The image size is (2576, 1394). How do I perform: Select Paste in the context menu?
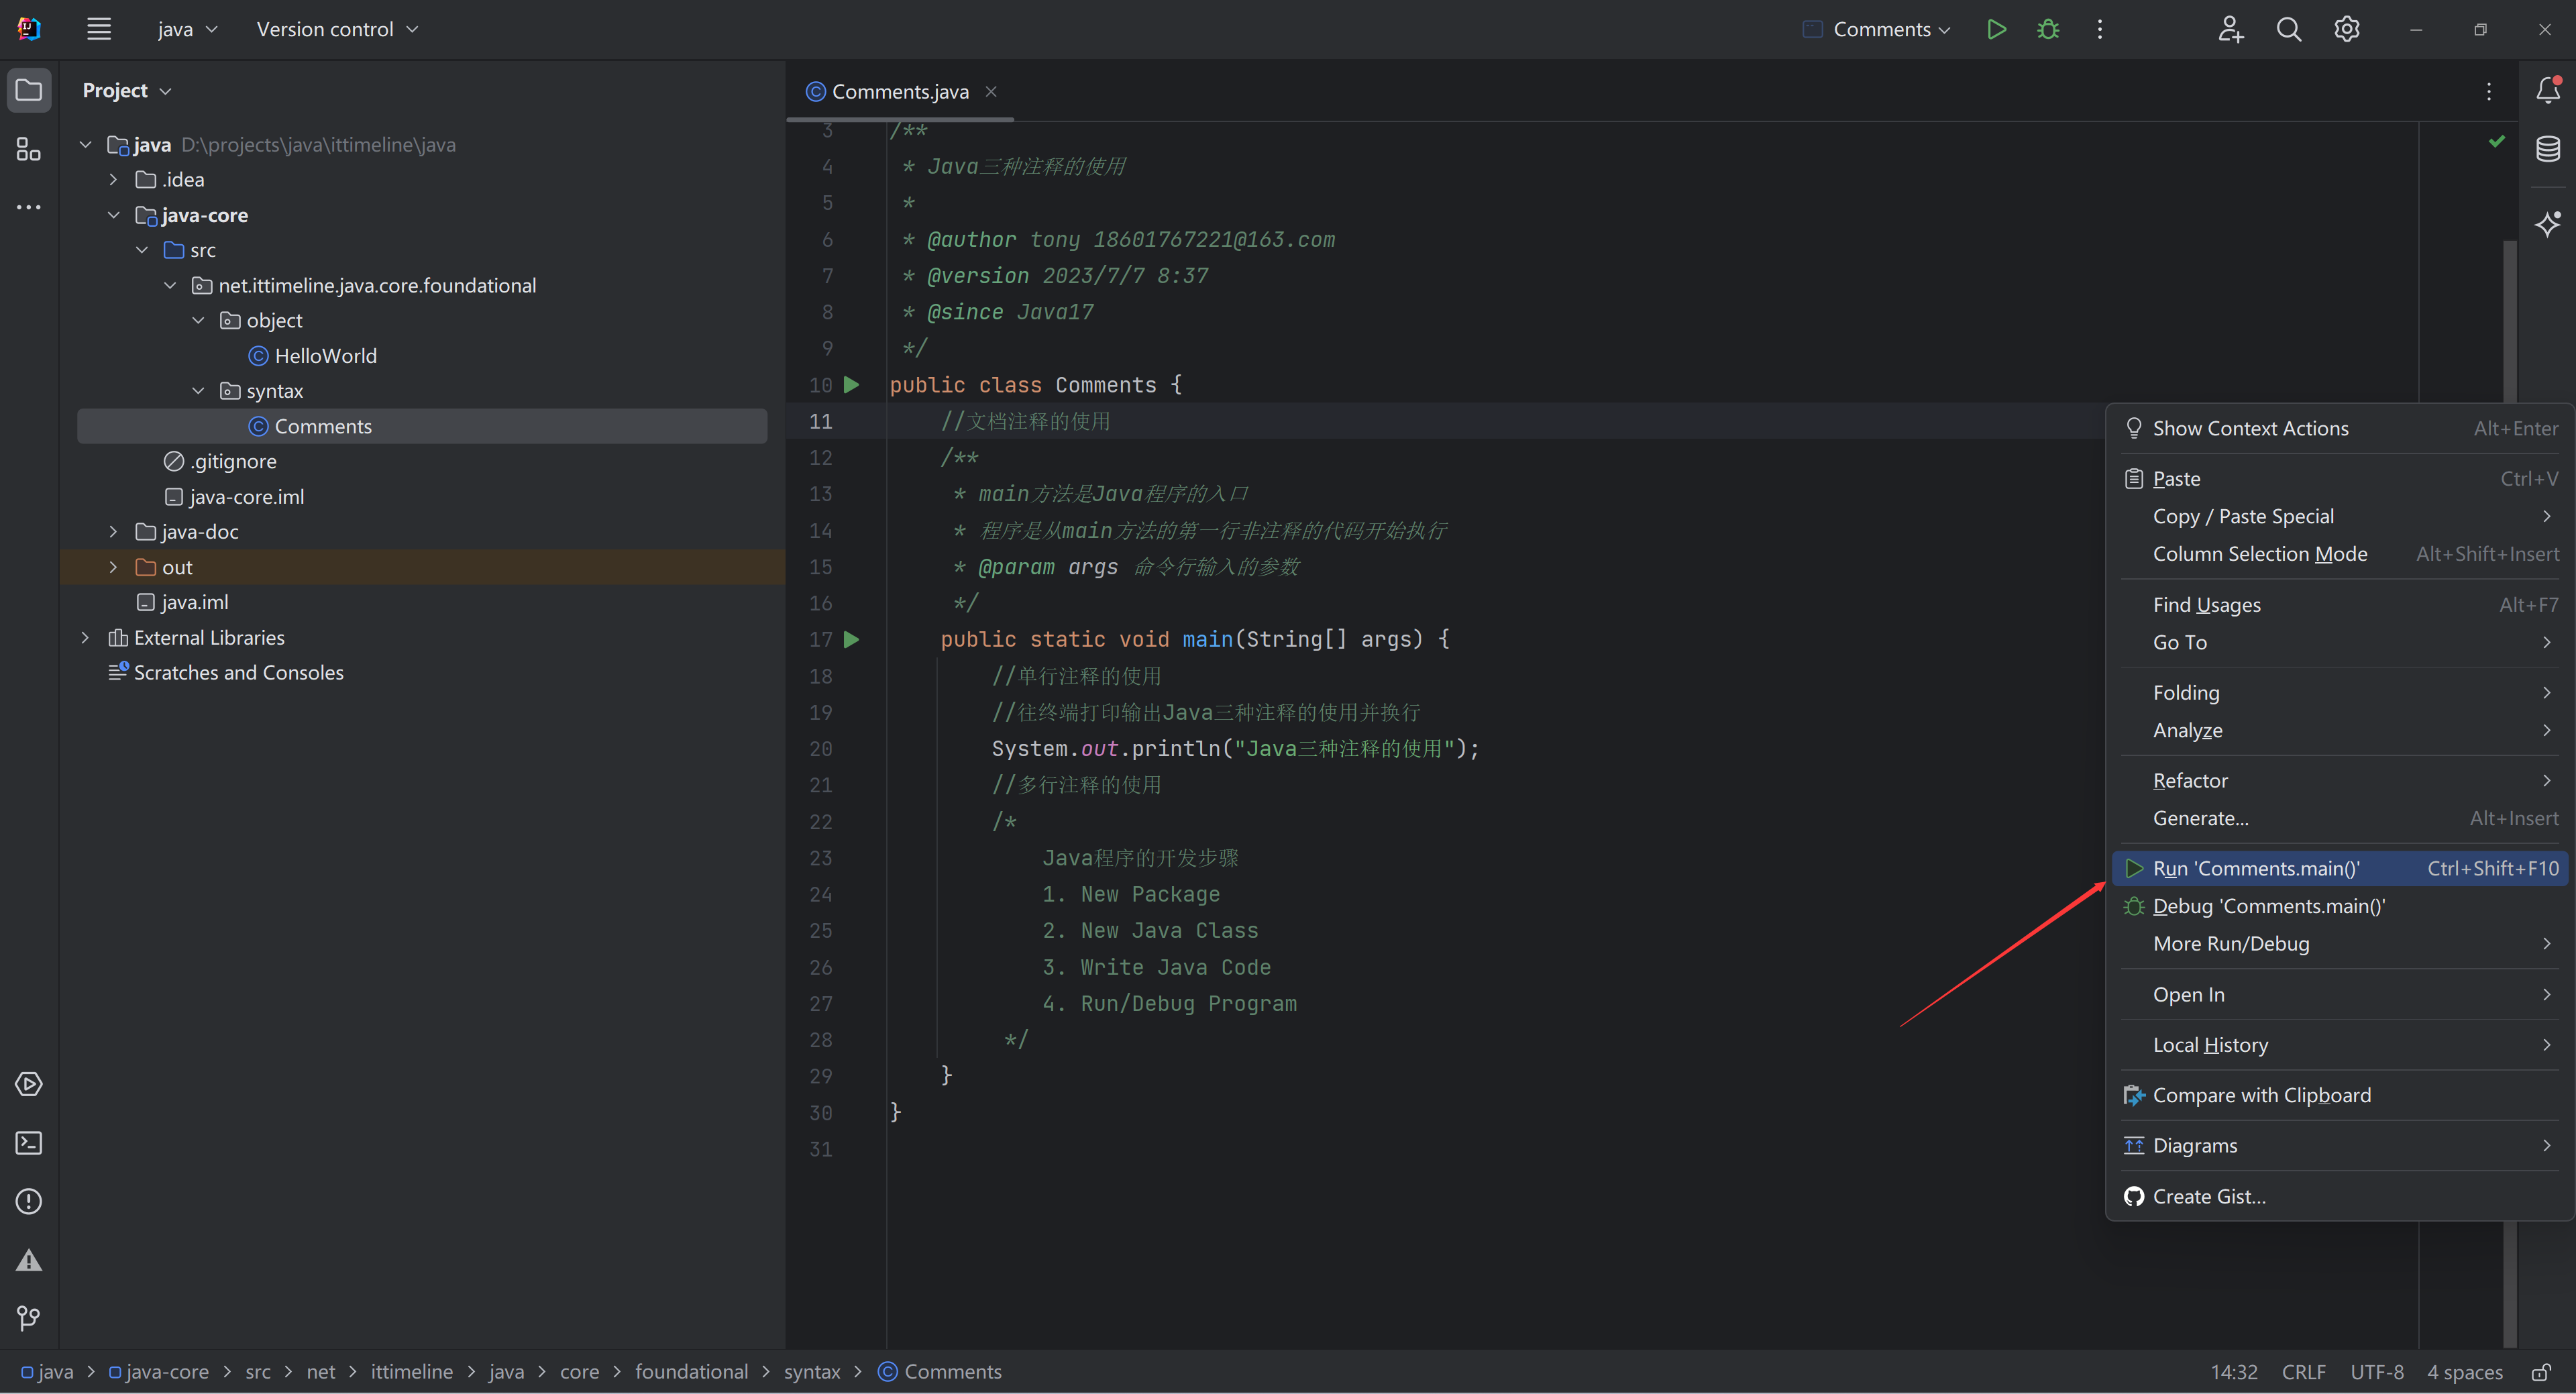click(2340, 479)
